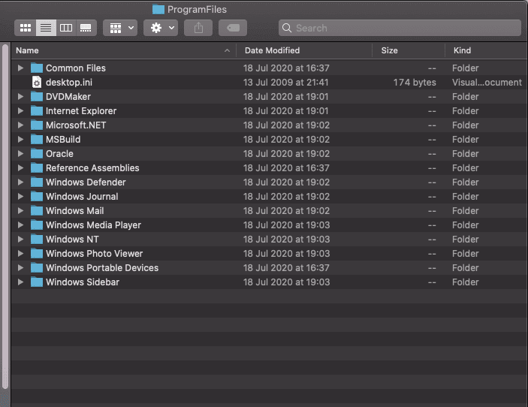The width and height of the screenshot is (528, 407).
Task: Click the Windows NT folder icon
Action: point(37,239)
